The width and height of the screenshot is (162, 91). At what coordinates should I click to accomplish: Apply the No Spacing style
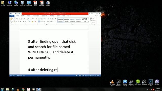[66, 20]
